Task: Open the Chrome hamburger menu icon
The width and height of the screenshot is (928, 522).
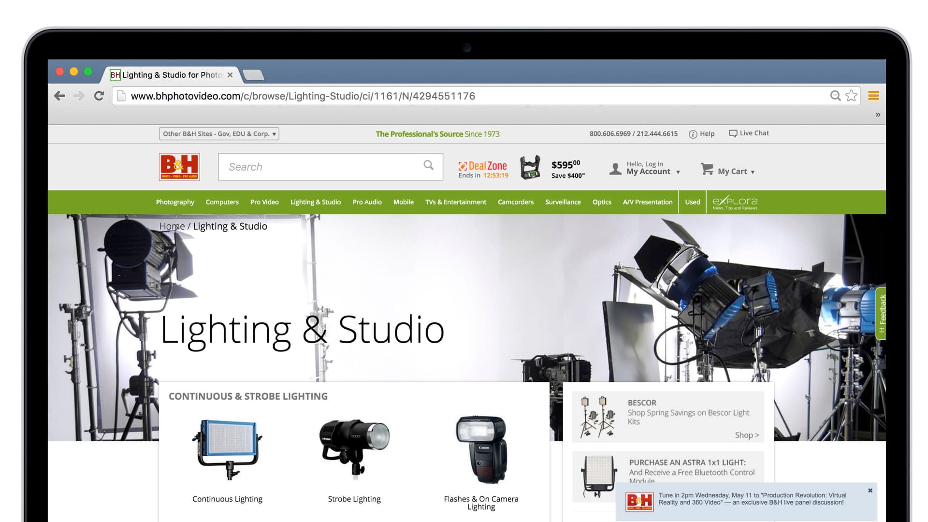Action: tap(873, 96)
